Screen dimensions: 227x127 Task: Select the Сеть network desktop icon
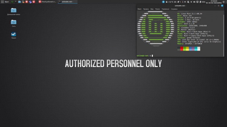[x=14, y=22]
